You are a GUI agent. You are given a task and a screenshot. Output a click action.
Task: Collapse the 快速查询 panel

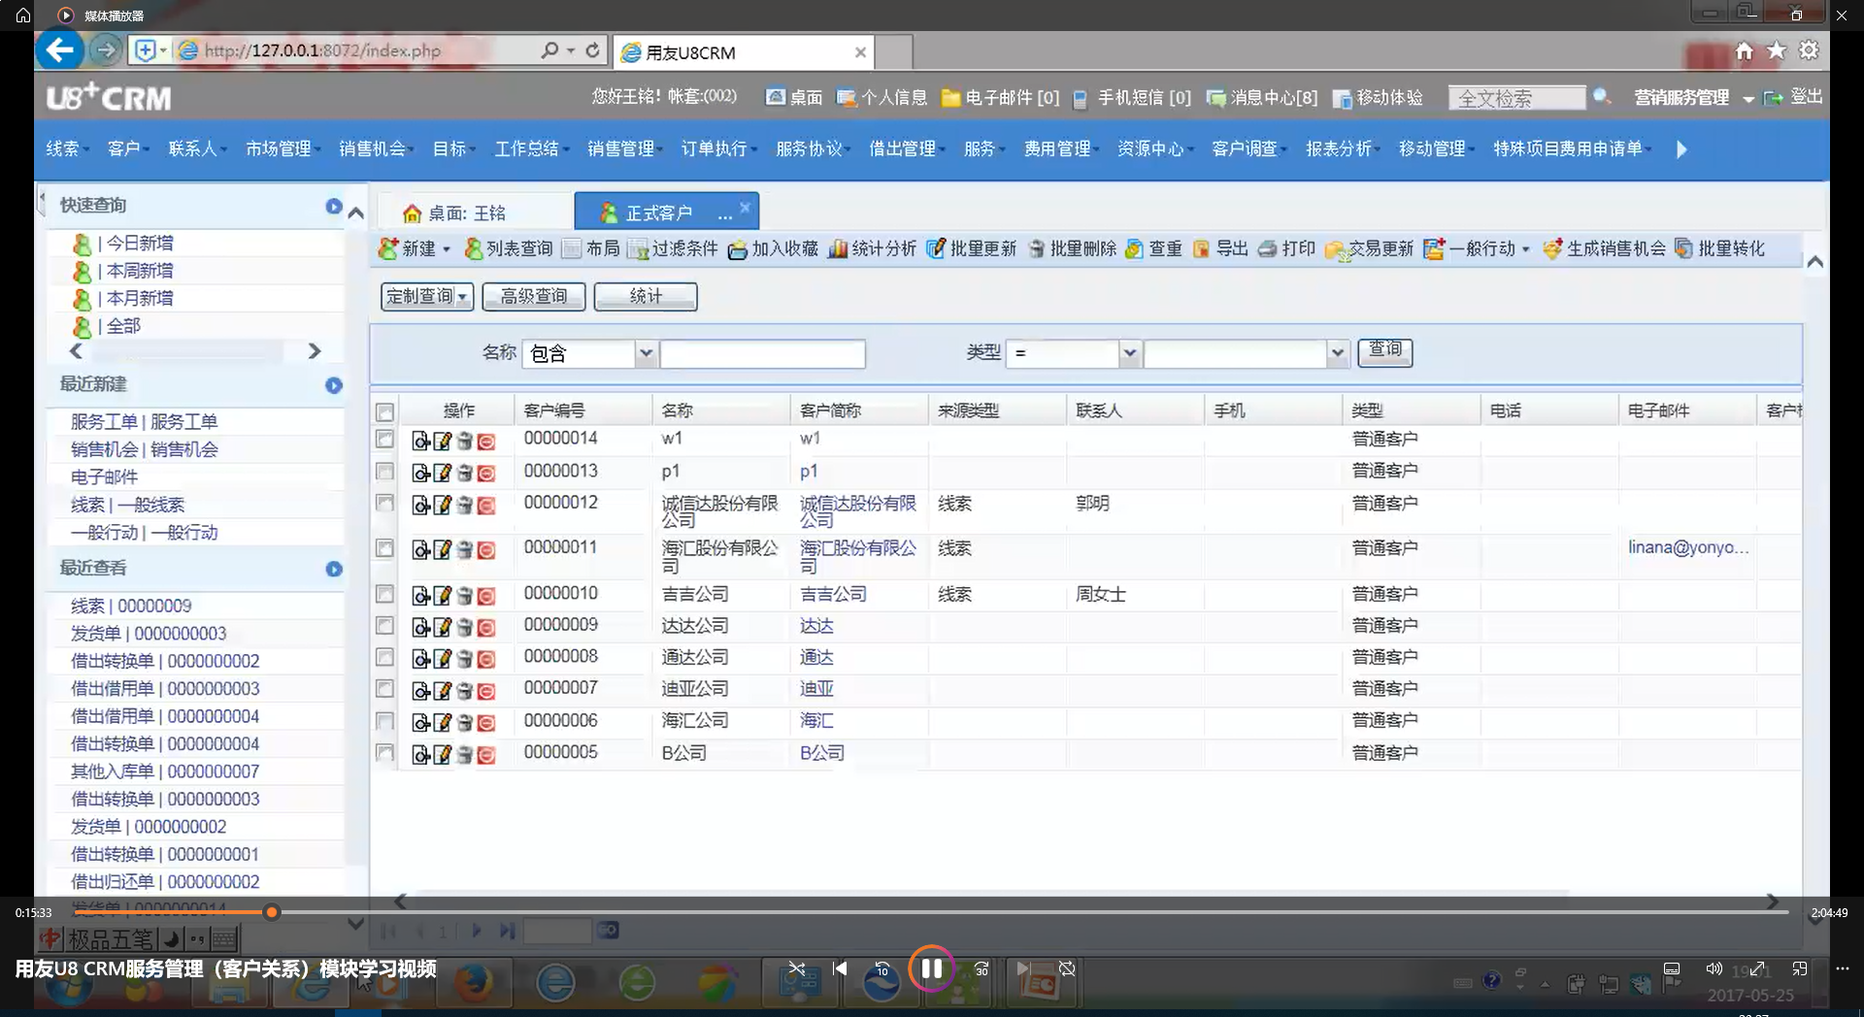point(334,206)
